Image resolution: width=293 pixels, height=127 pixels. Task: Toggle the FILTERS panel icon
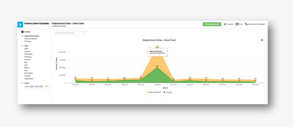tap(22, 32)
